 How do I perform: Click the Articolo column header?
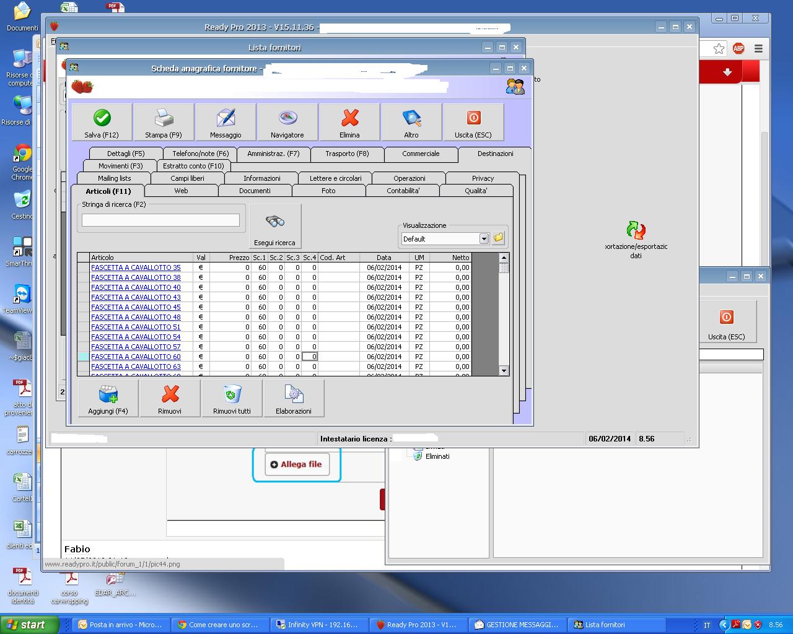[x=141, y=258]
